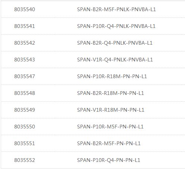Click SPAN-B2R-Q4-PNLK-PNVBA-L1 entry

[115, 43]
